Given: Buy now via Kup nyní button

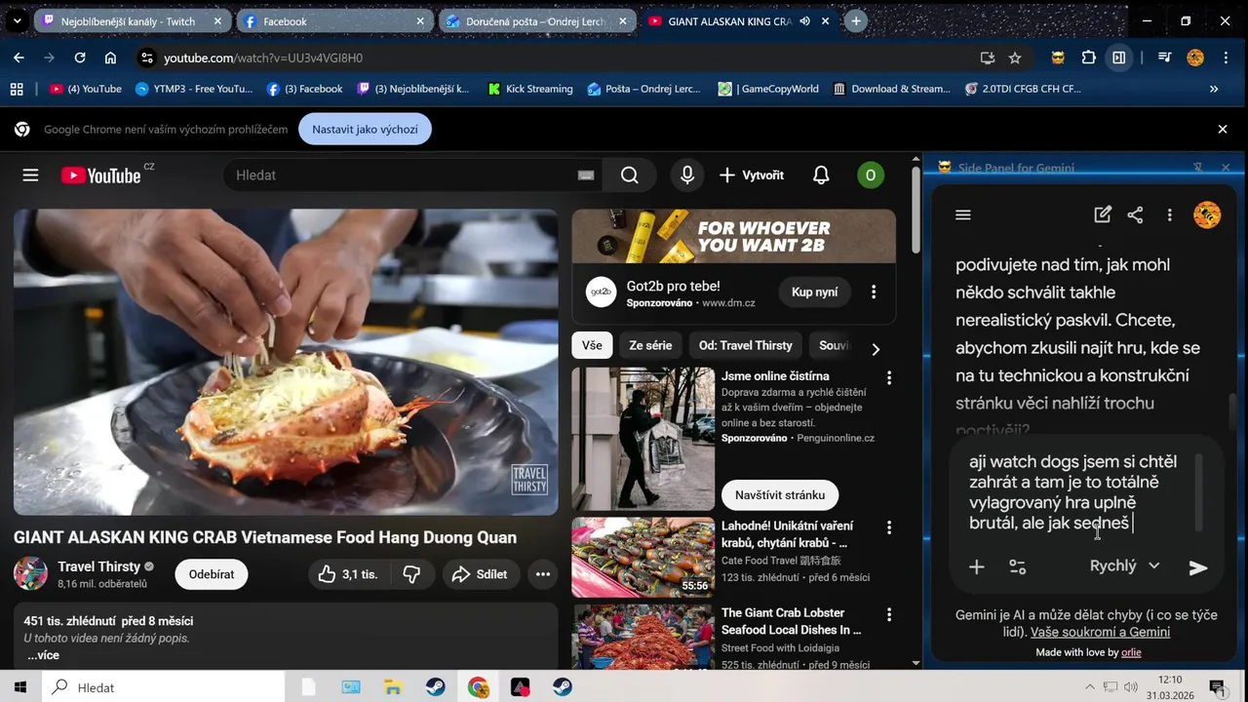Looking at the screenshot, I should click(x=814, y=292).
